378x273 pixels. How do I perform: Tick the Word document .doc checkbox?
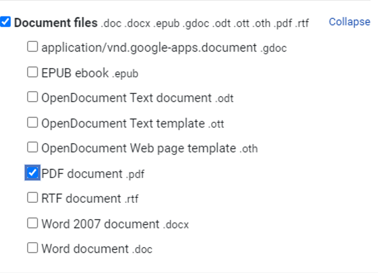click(33, 248)
